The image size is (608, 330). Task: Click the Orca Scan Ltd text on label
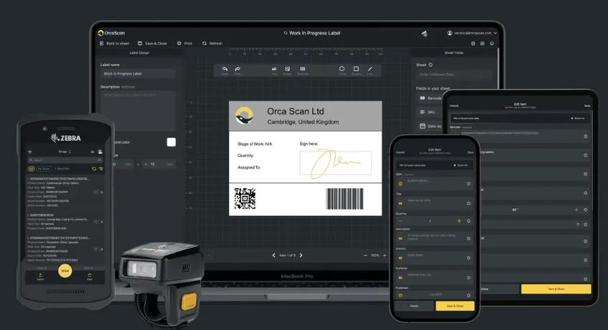point(296,111)
